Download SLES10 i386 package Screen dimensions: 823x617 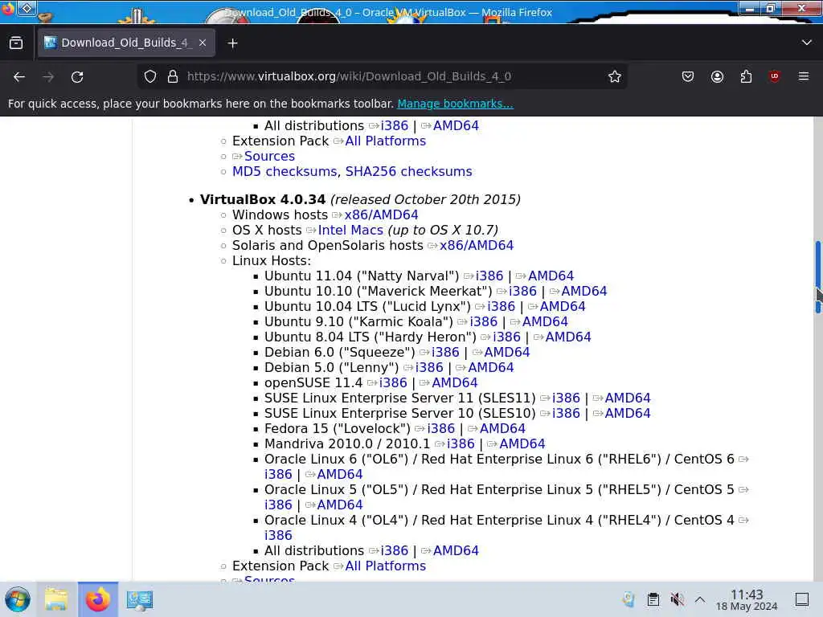point(566,414)
